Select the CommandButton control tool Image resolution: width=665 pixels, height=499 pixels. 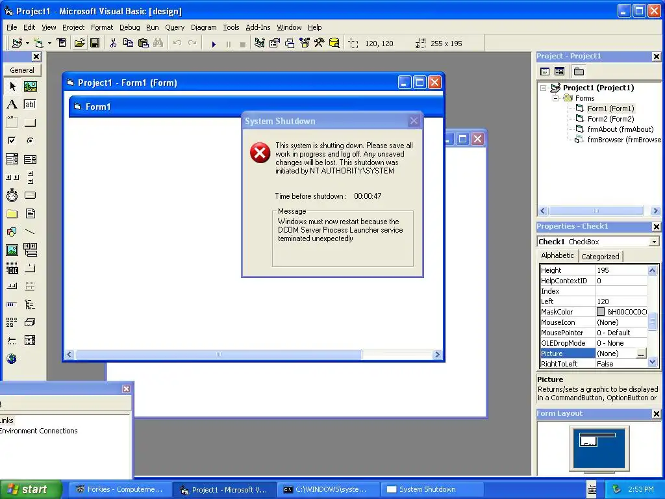[30, 123]
